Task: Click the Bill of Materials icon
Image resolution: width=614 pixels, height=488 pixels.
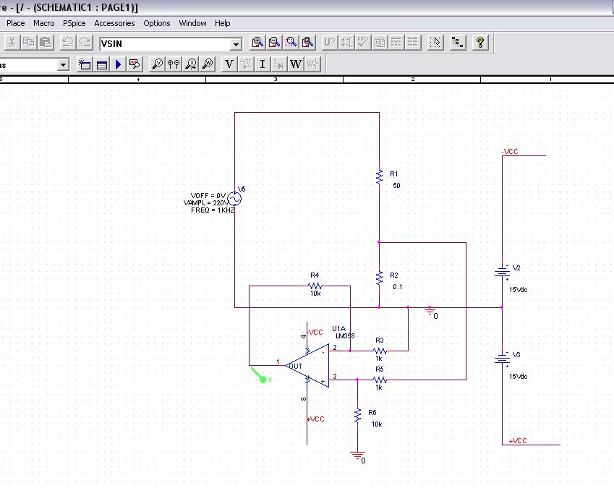Action: click(413, 42)
